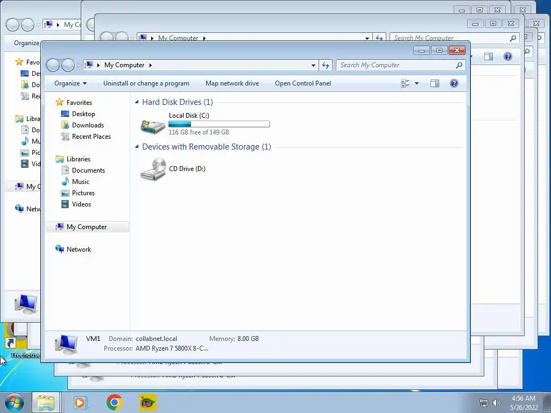551x413 pixels.
Task: Click the 'collabnet.local' domain value
Action: coord(157,339)
